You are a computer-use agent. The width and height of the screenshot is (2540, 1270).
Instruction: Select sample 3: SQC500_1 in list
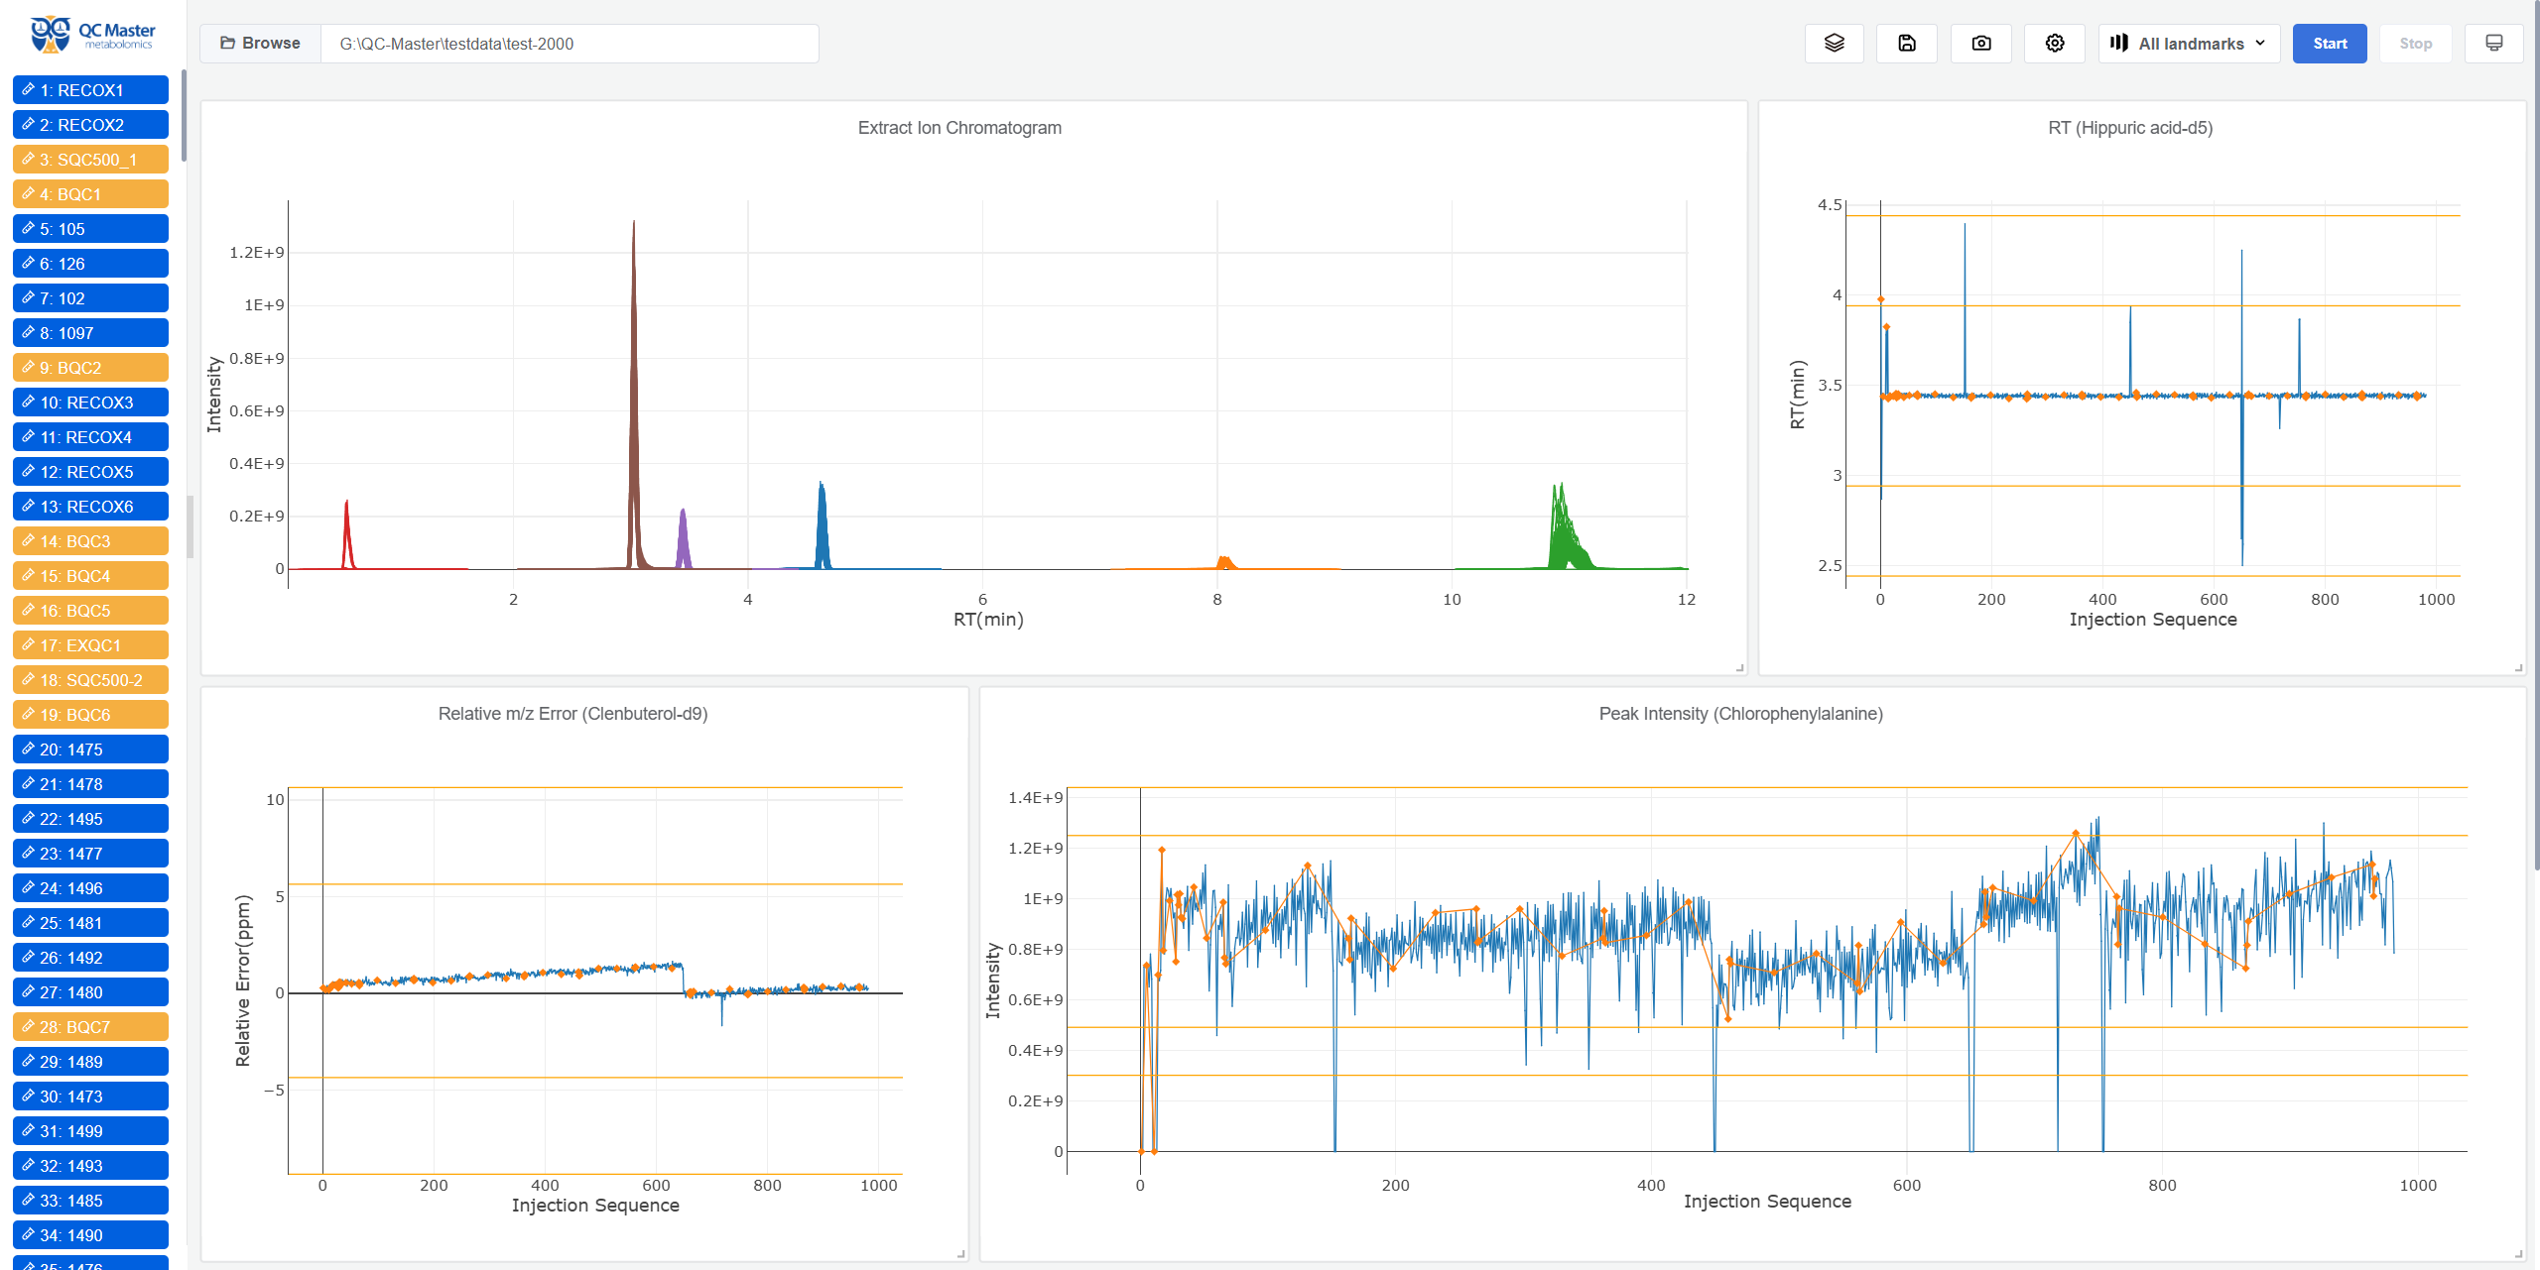click(x=90, y=160)
